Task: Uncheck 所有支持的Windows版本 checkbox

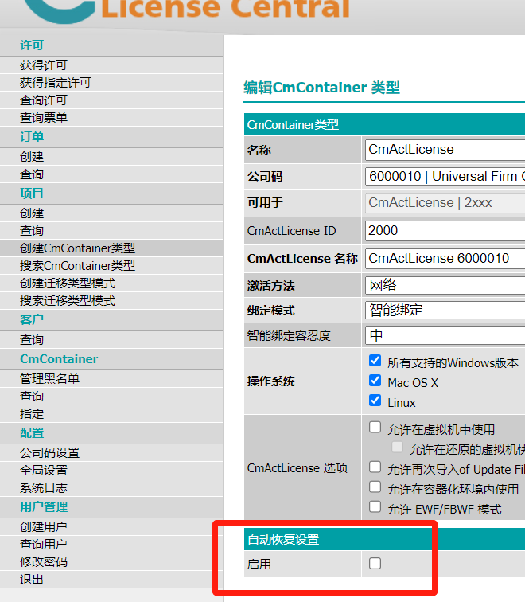Action: tap(375, 361)
